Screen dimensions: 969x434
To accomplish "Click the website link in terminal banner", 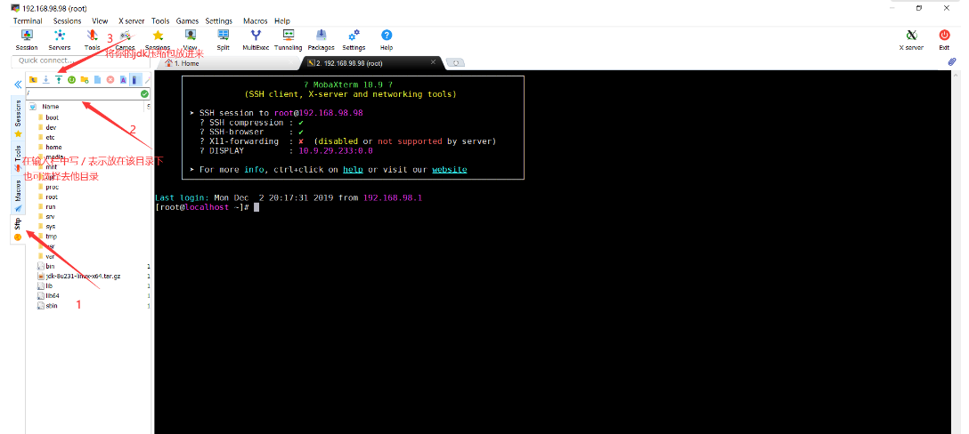I will (x=449, y=169).
